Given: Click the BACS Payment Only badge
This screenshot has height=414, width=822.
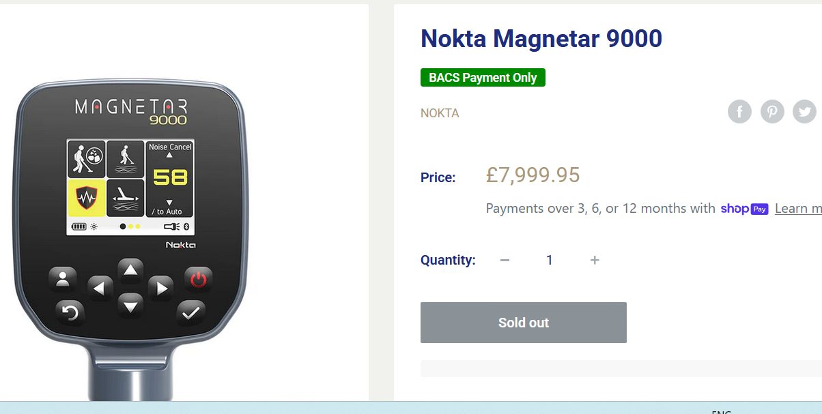Looking at the screenshot, I should coord(483,78).
